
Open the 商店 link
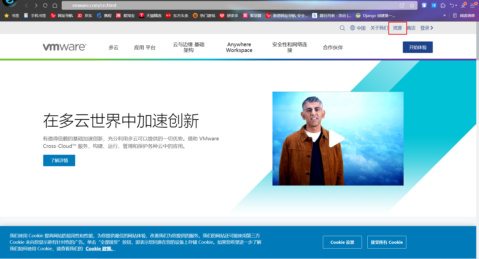point(411,28)
